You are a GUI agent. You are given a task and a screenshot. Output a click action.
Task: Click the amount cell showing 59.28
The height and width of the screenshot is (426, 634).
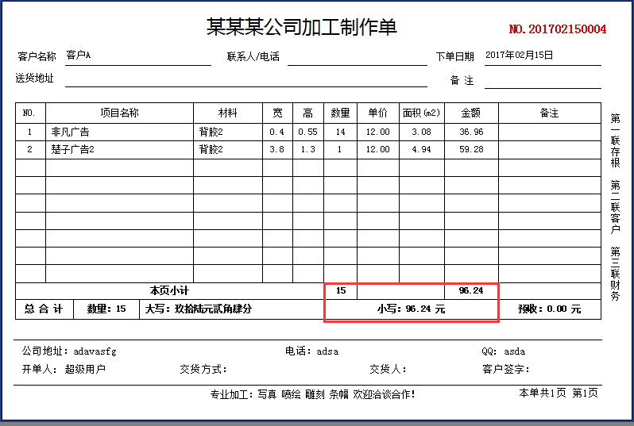tap(471, 150)
